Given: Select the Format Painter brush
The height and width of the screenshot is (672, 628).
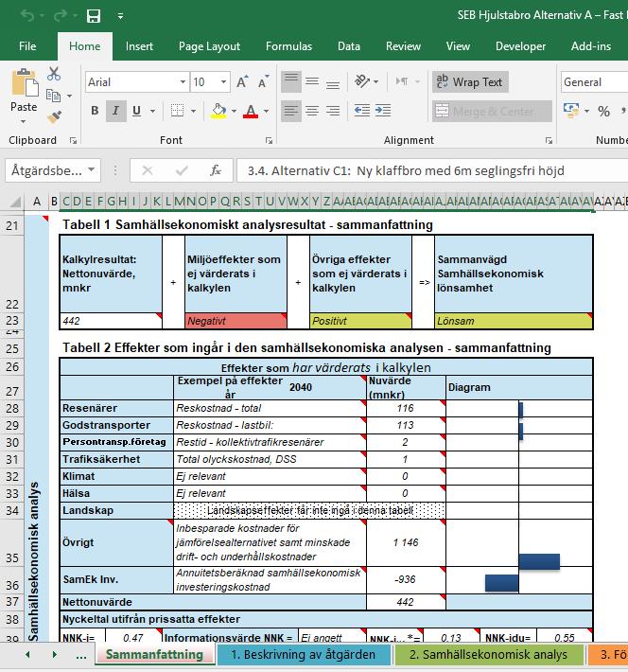Looking at the screenshot, I should [x=54, y=116].
